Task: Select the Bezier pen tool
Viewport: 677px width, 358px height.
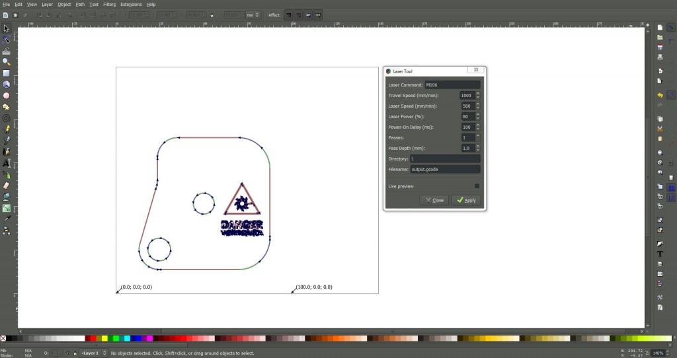Action: (x=6, y=141)
